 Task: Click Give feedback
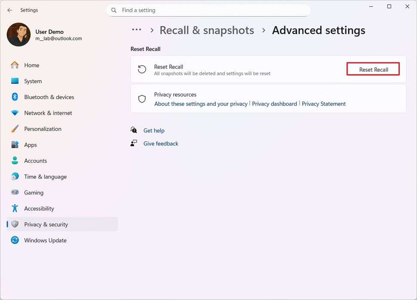coord(161,143)
